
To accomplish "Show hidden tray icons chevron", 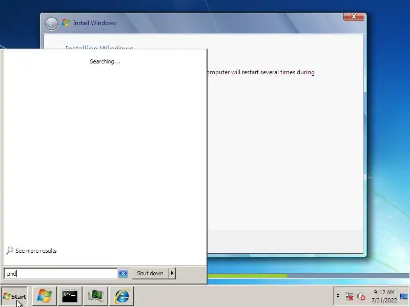I will 338,296.
